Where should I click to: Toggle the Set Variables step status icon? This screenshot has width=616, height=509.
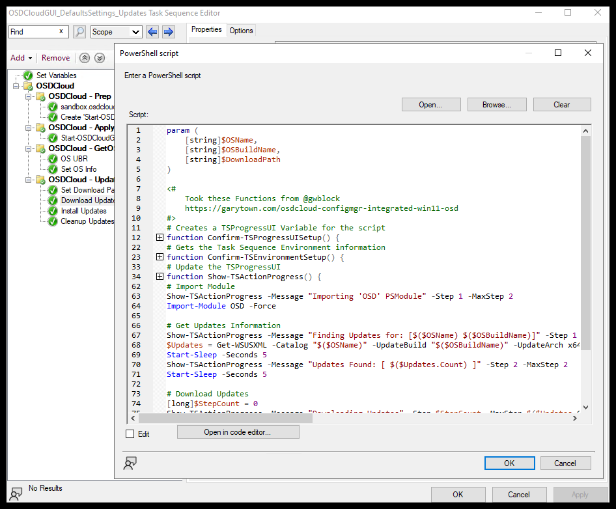coord(27,75)
